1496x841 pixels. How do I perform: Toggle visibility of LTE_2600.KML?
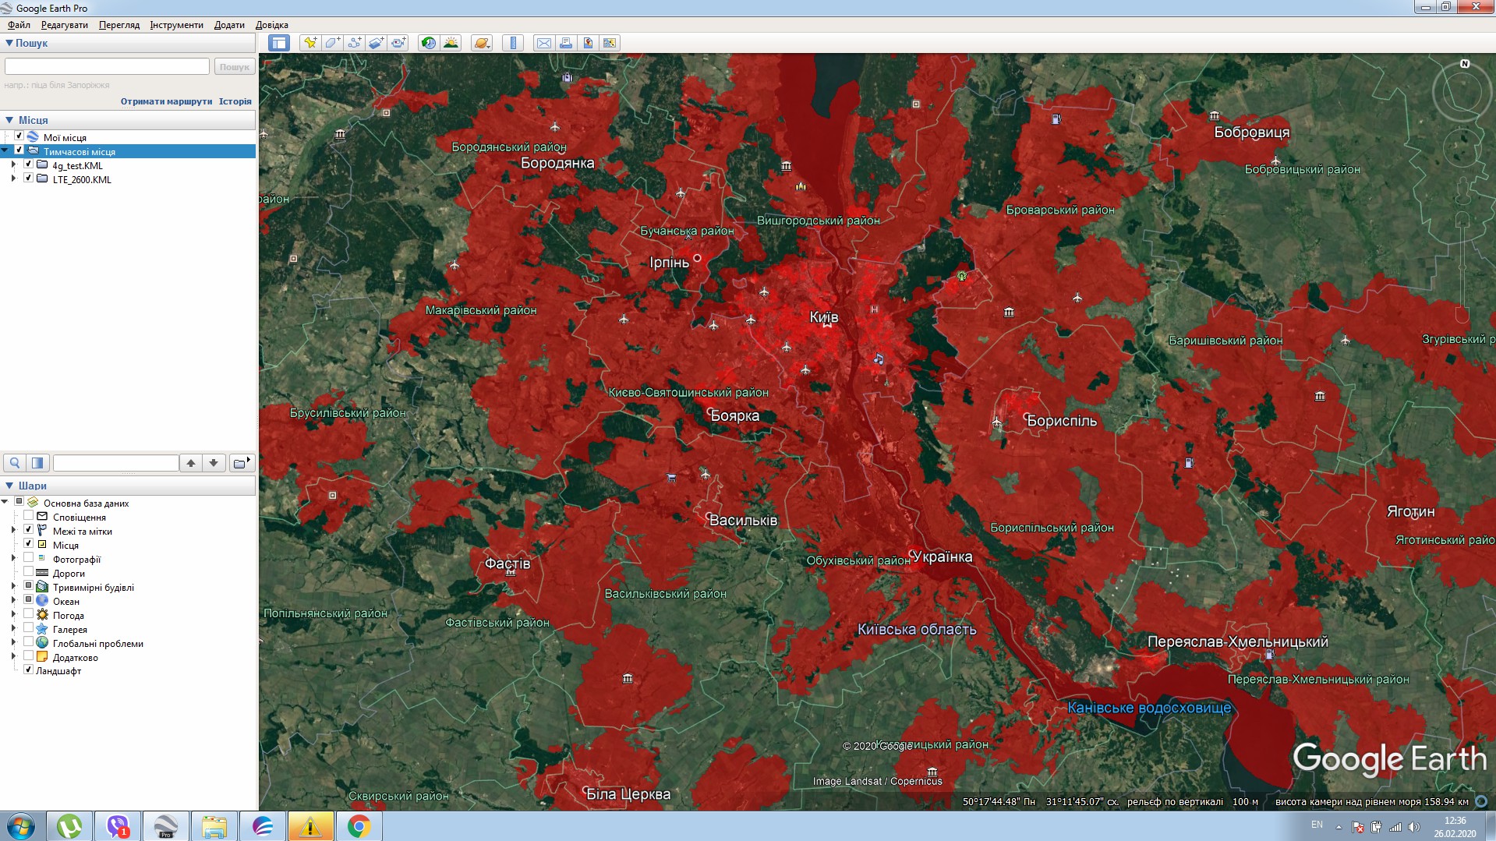point(29,178)
